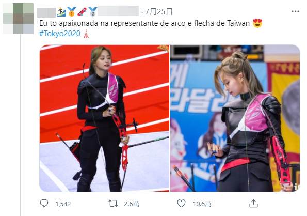
Task: Click the reply speech bubble icon
Action: [x=44, y=203]
